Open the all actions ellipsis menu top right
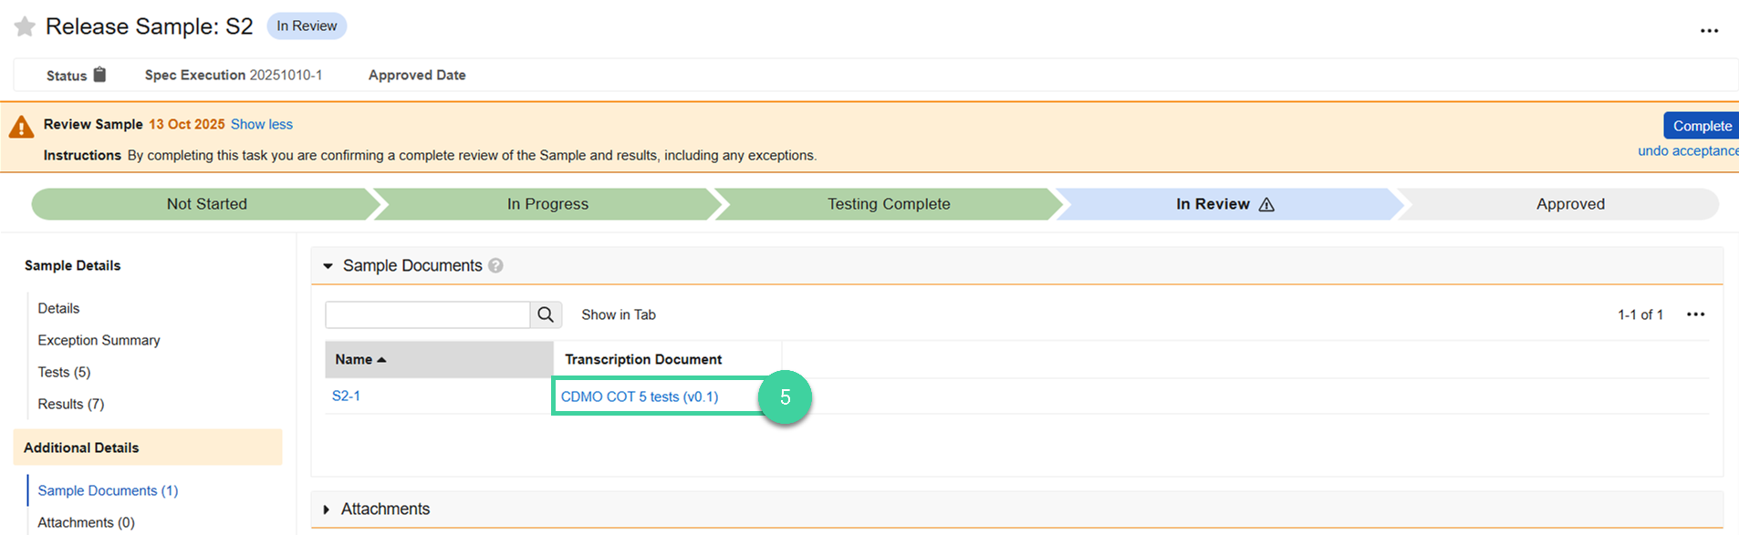 point(1709,30)
